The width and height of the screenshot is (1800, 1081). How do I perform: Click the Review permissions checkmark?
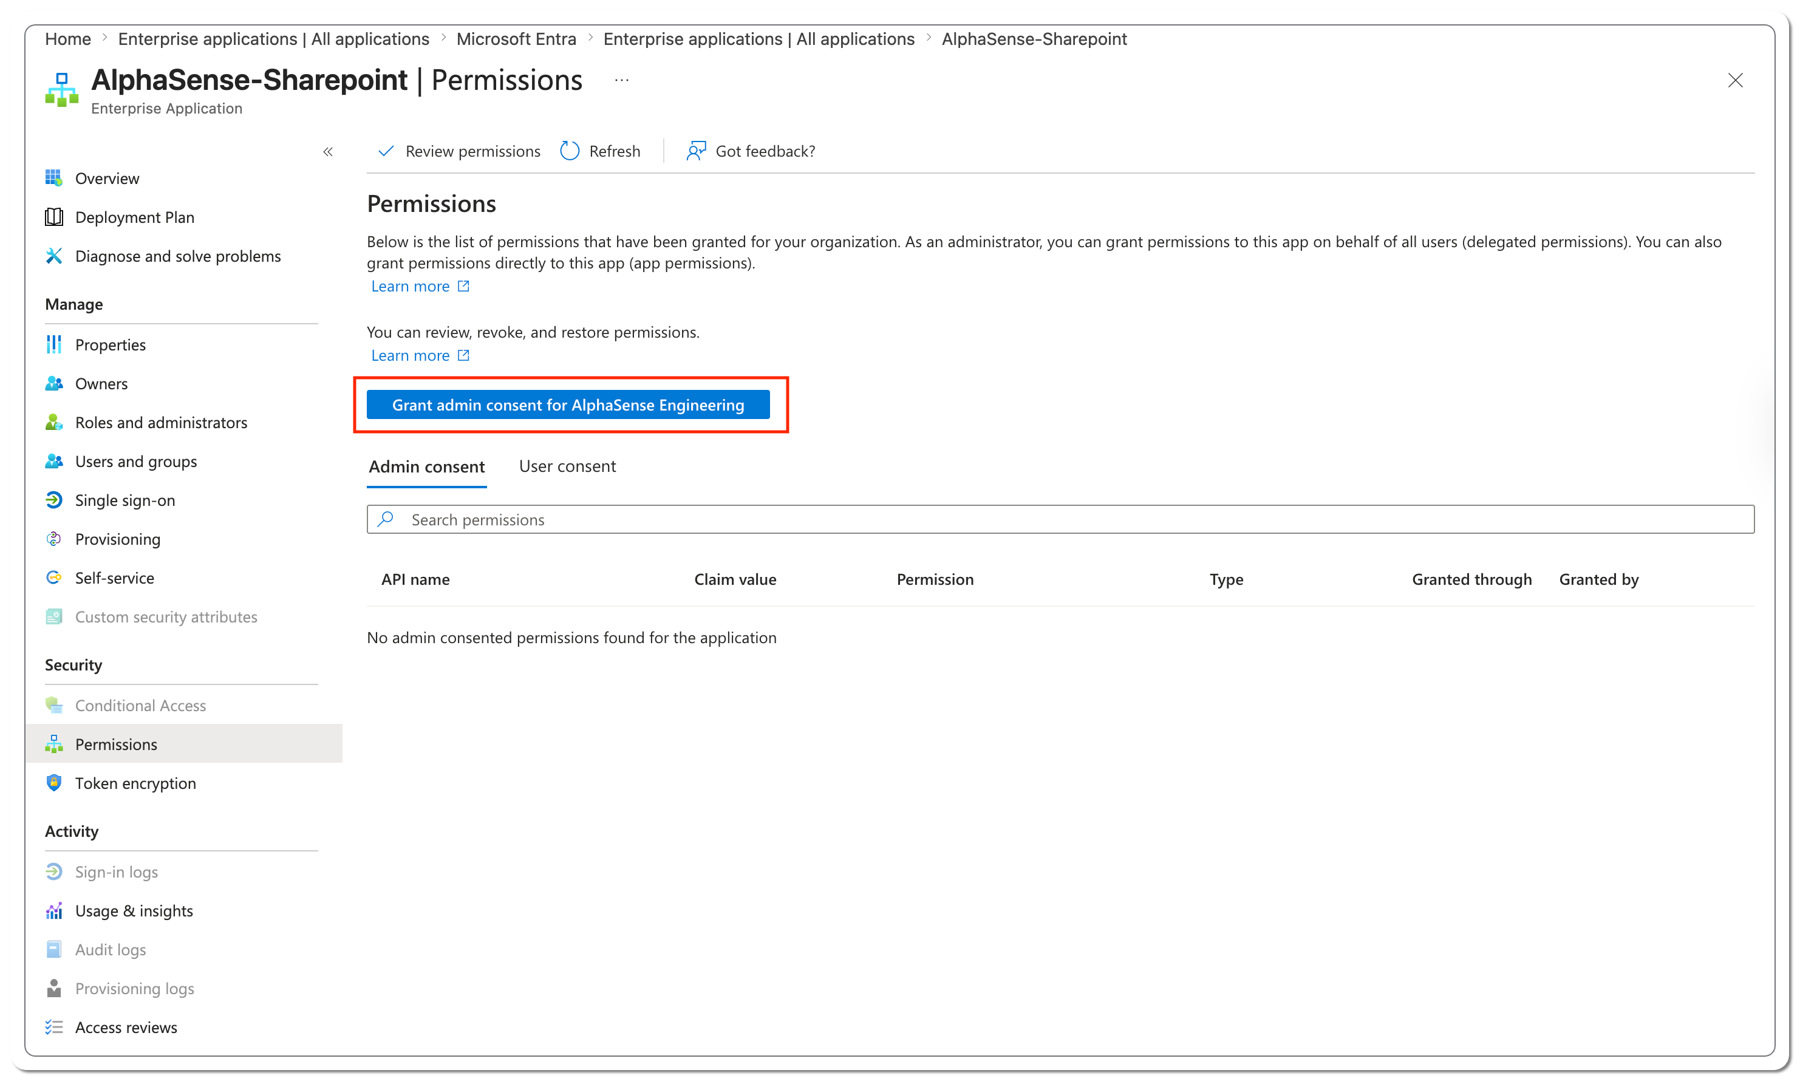click(x=386, y=151)
